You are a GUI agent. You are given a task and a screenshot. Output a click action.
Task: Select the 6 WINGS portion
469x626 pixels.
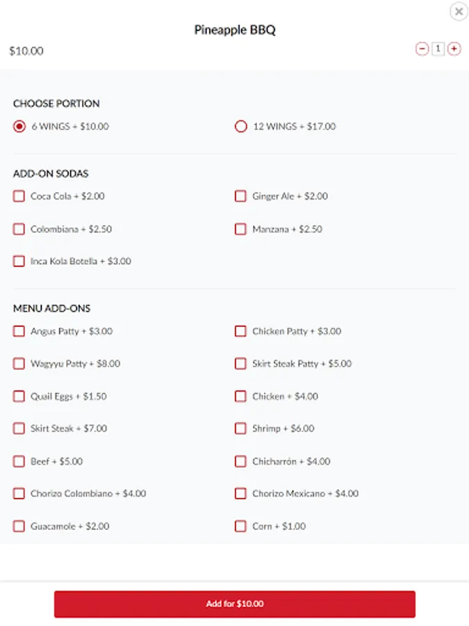19,127
